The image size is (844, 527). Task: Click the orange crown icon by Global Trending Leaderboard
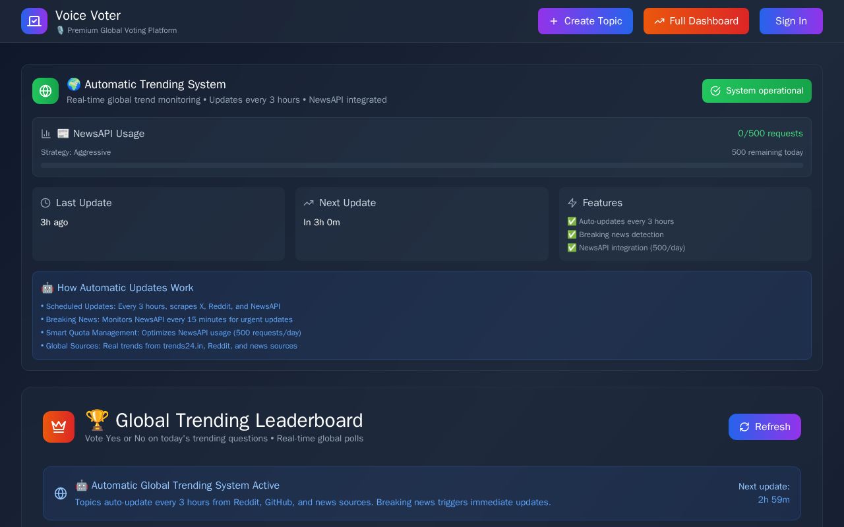(59, 427)
